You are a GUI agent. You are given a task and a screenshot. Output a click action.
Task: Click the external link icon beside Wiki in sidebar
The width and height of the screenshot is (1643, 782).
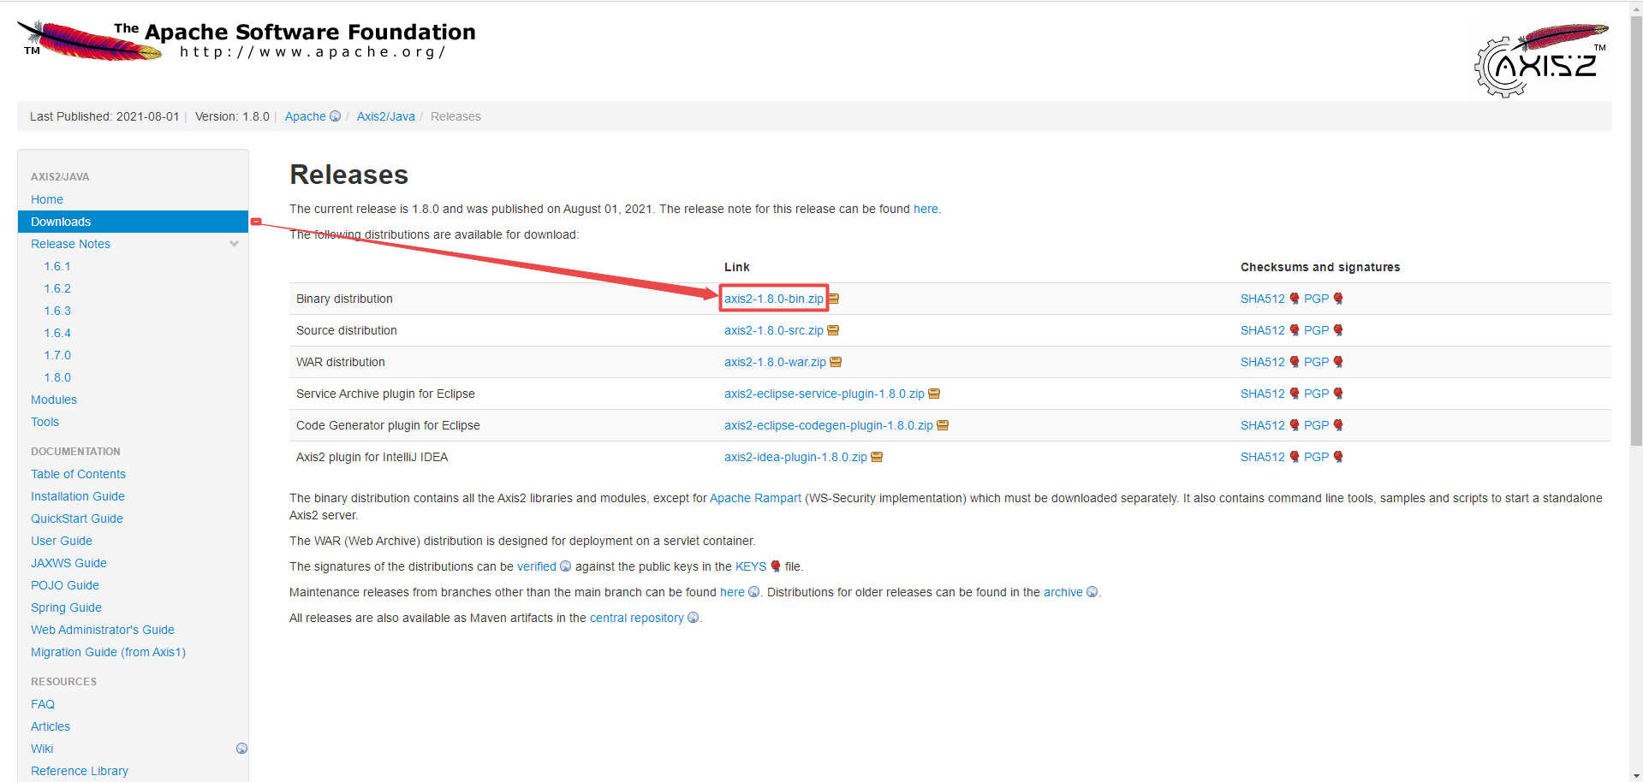241,749
